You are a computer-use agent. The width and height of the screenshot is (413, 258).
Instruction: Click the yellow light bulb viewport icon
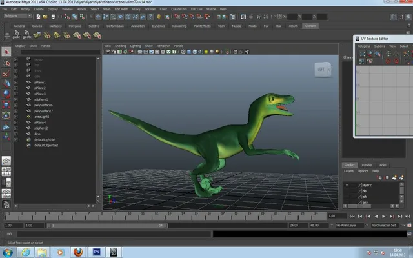point(206,52)
